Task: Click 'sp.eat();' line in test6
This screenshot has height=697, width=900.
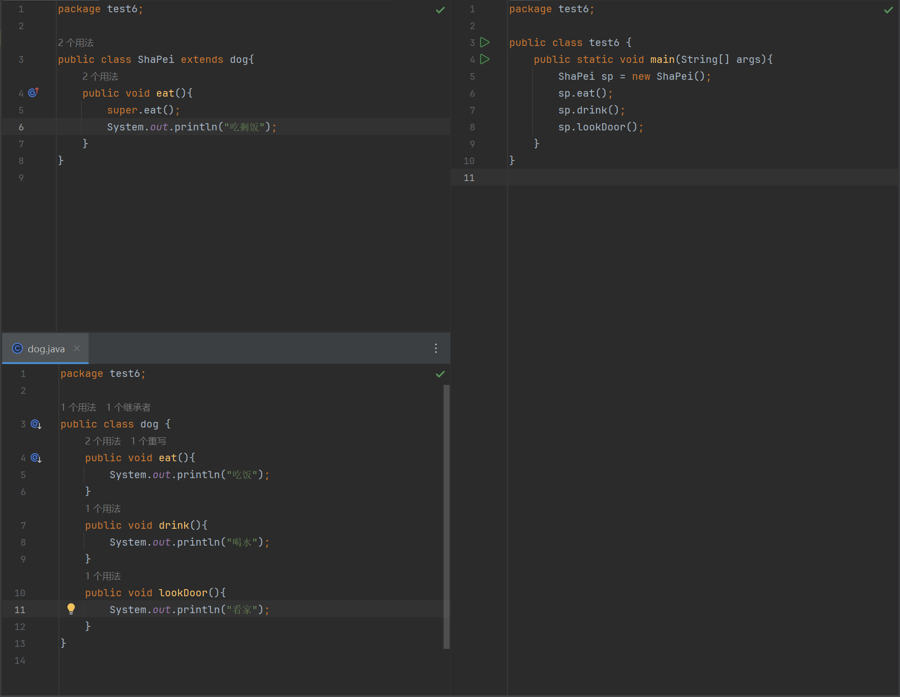Action: pos(585,93)
